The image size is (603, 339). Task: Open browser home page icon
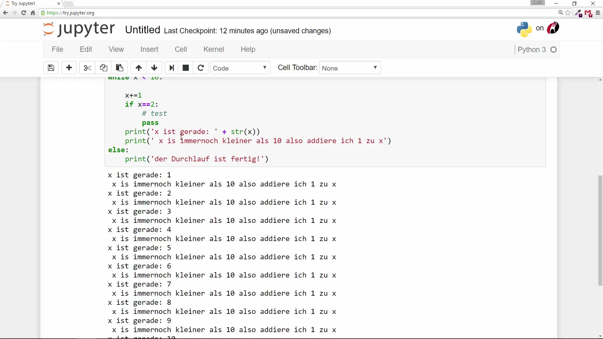33,13
